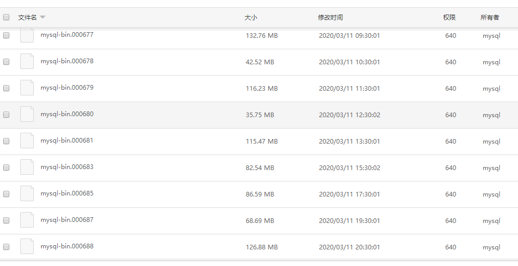Click the mysql-bin.000687 file name
The height and width of the screenshot is (266, 518).
[x=67, y=220]
